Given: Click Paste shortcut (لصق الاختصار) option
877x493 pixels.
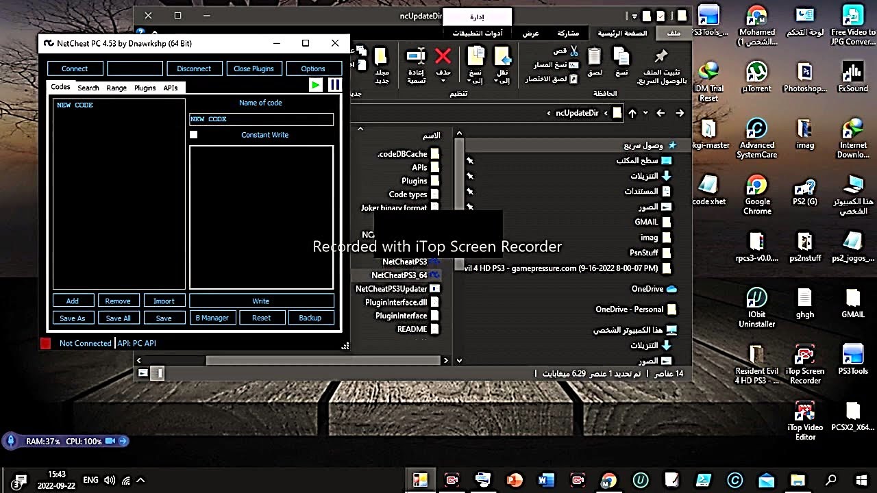Looking at the screenshot, I should click(x=552, y=79).
